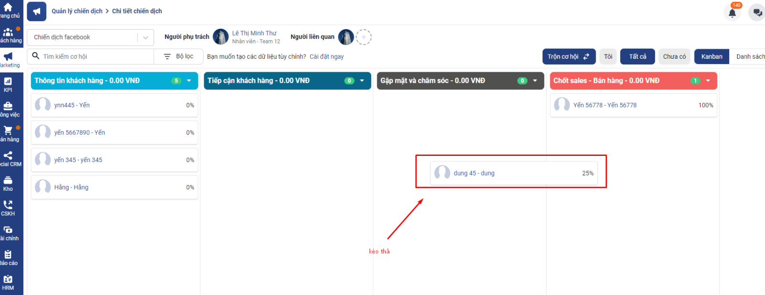The height and width of the screenshot is (295, 765).
Task: Open CSKH customer care module
Action: pyautogui.click(x=8, y=208)
